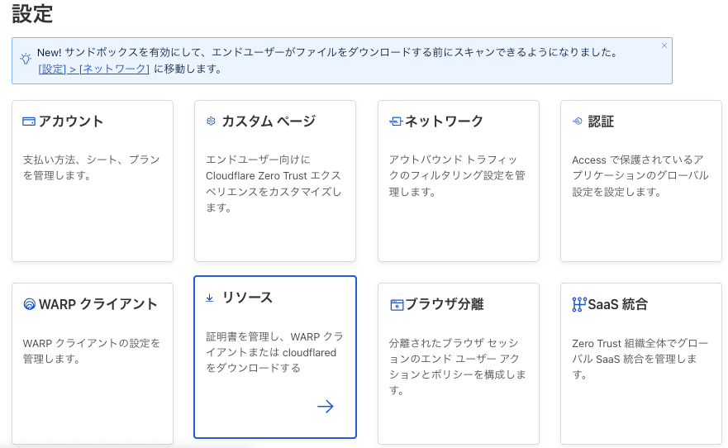Open the カスタム ページ card title
Viewport: 728px width, 448px height.
(x=269, y=122)
